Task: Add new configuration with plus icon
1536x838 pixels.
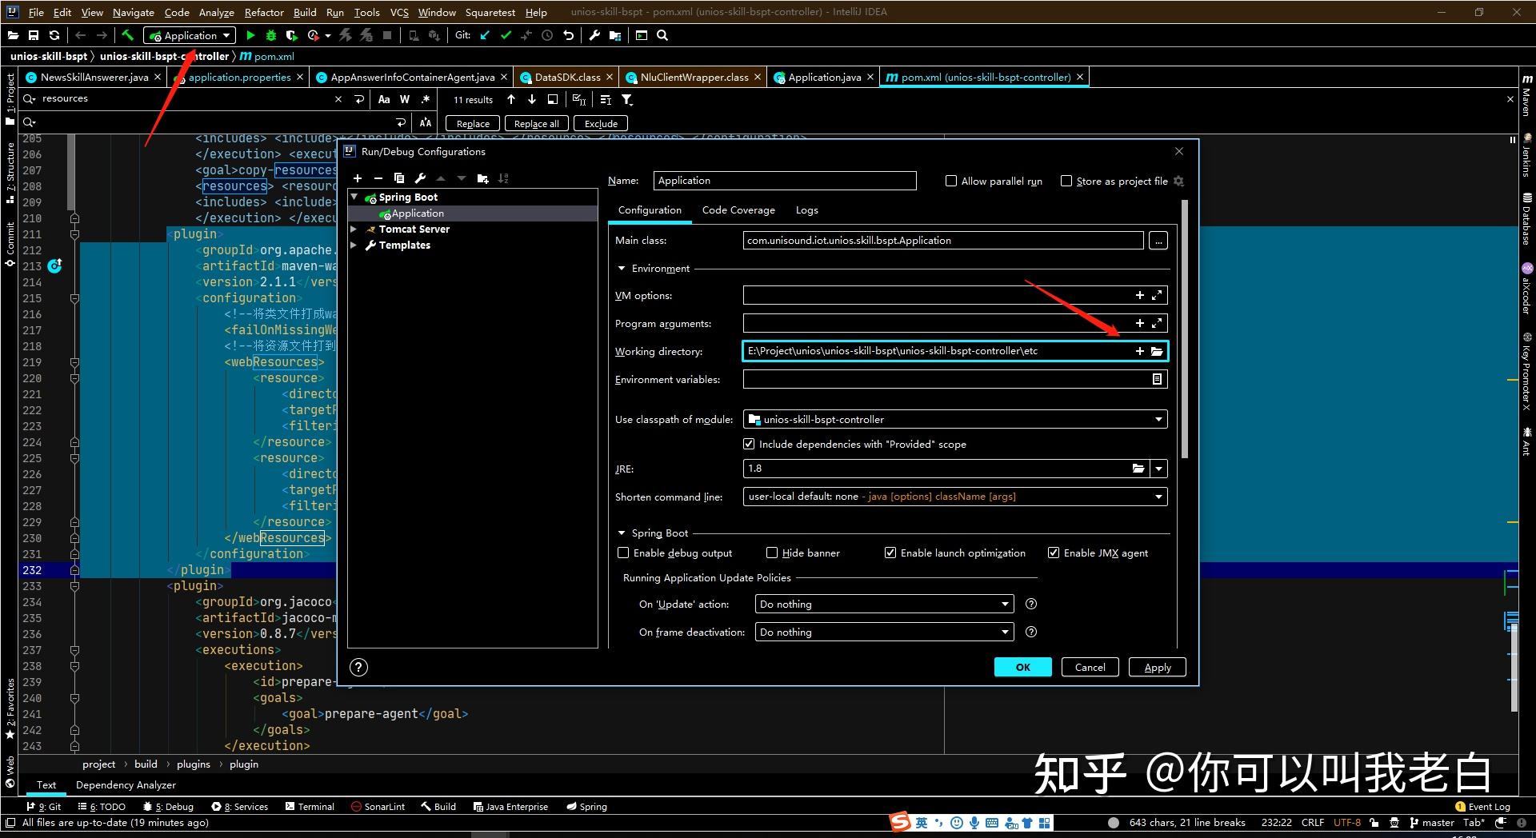Action: tap(358, 178)
